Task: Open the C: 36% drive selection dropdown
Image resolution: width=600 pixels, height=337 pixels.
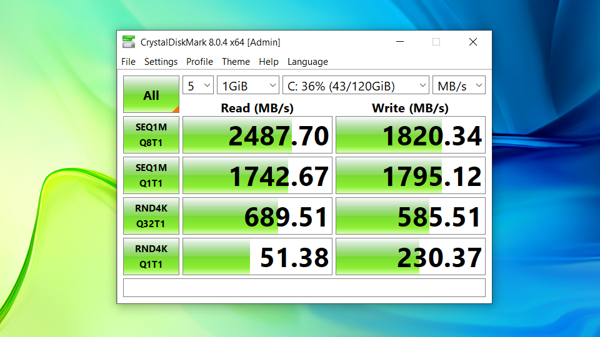Action: pyautogui.click(x=356, y=85)
